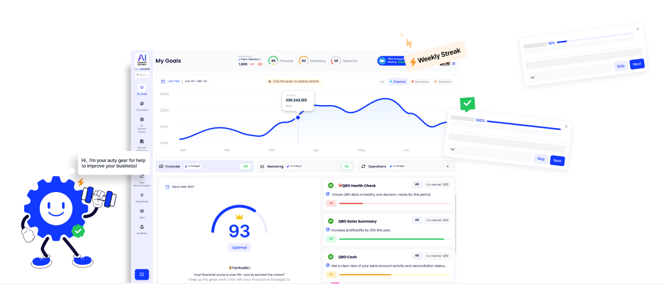The image size is (664, 284).
Task: Expand the chevron in the 10% card
Action: (x=532, y=78)
